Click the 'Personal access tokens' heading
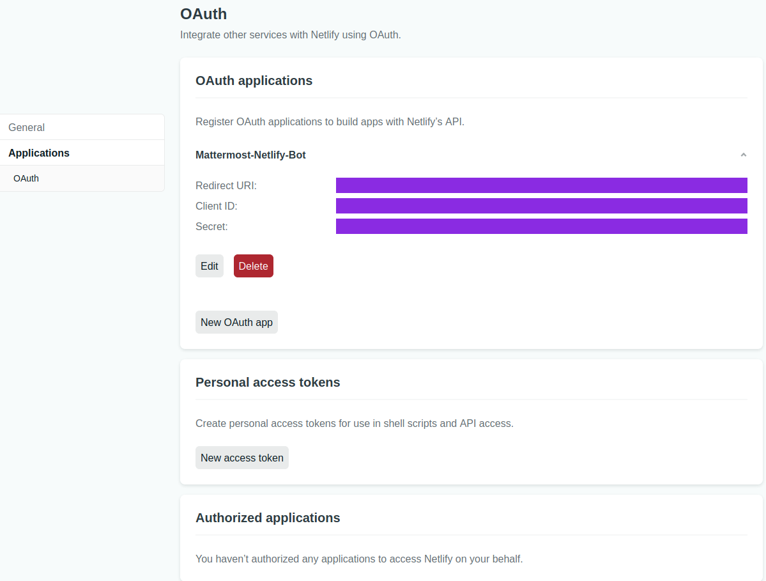766x581 pixels. 268,382
